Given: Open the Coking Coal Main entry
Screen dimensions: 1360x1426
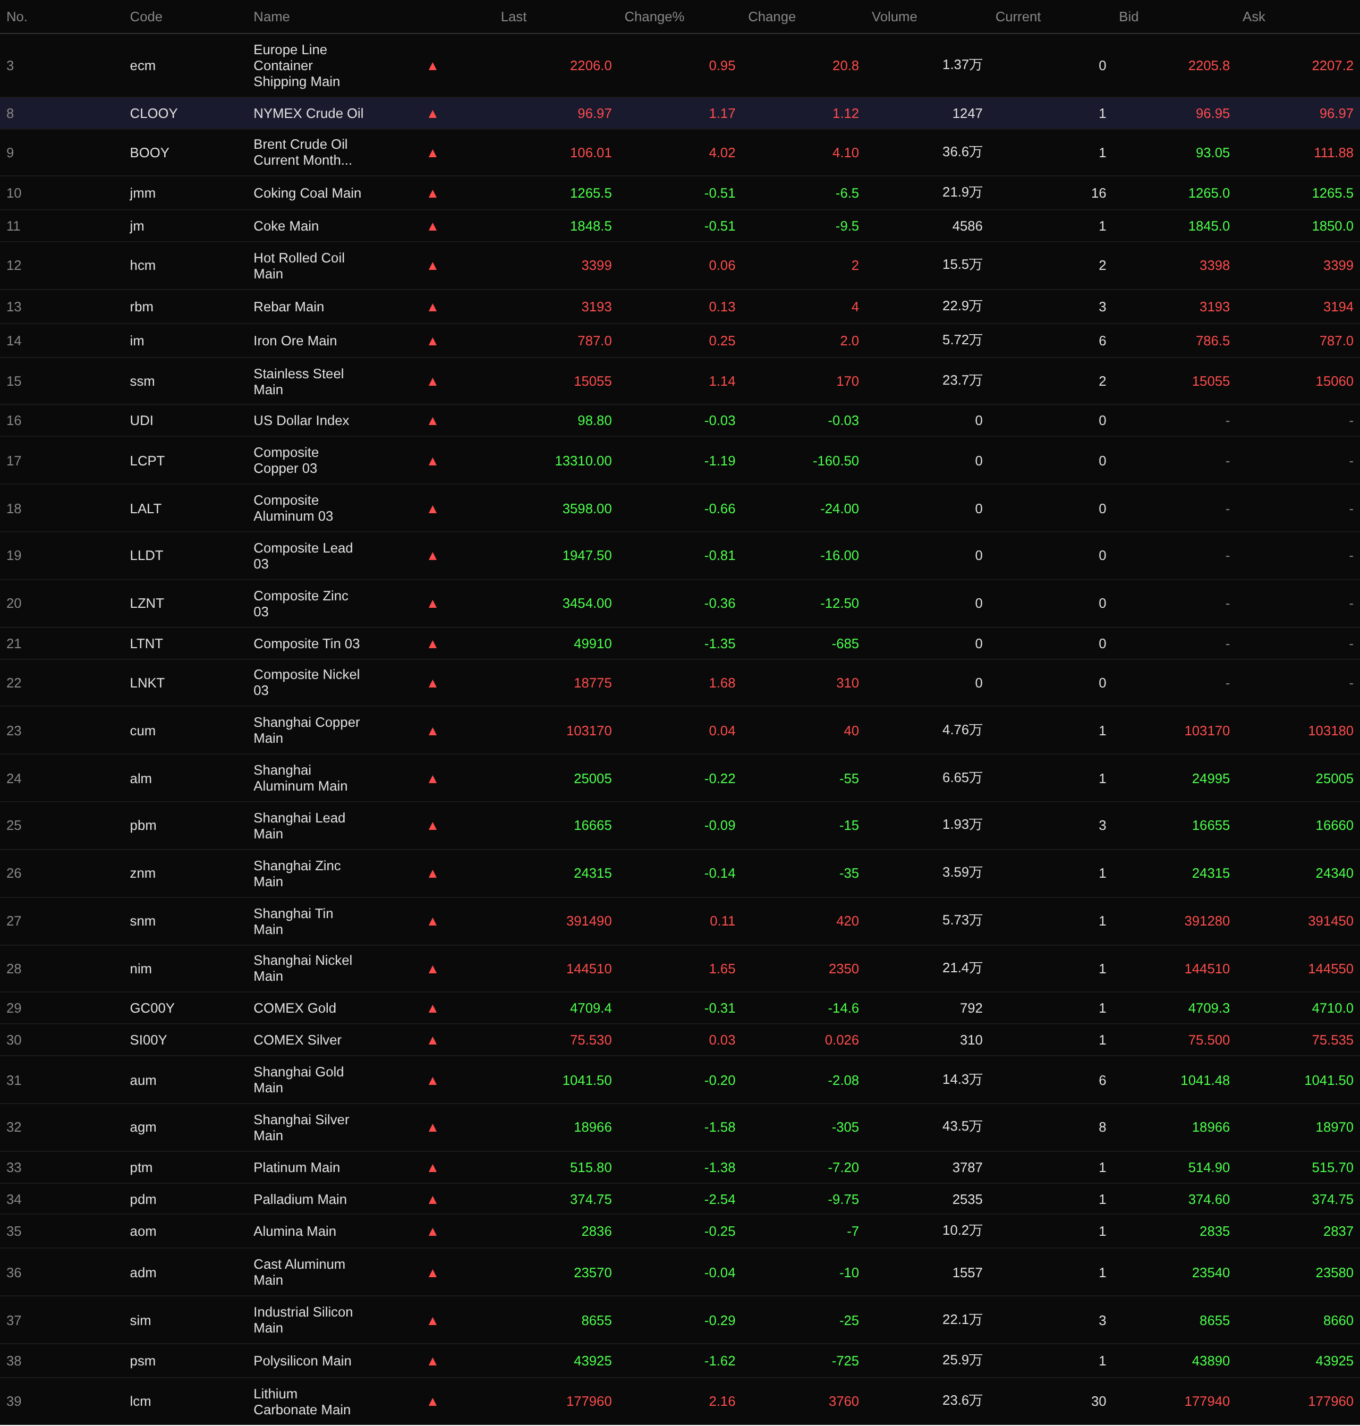Looking at the screenshot, I should pyautogui.click(x=307, y=193).
